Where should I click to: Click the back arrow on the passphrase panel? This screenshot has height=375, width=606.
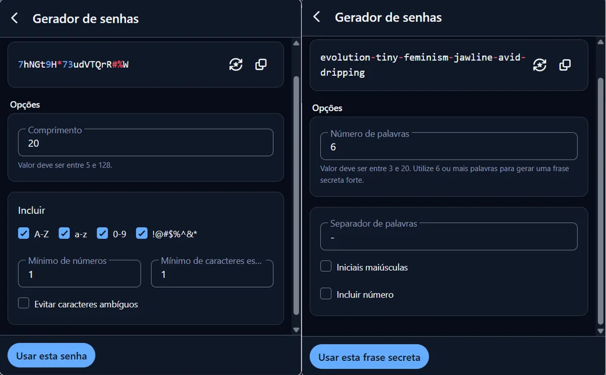coord(317,17)
